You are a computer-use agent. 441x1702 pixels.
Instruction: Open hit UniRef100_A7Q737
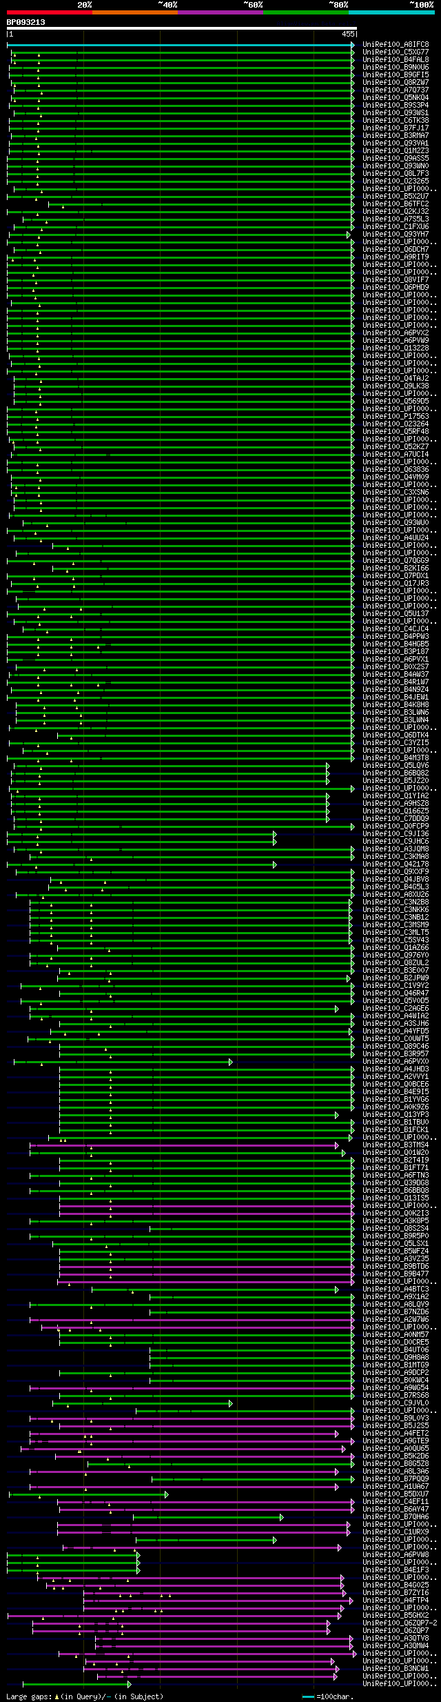396,90
